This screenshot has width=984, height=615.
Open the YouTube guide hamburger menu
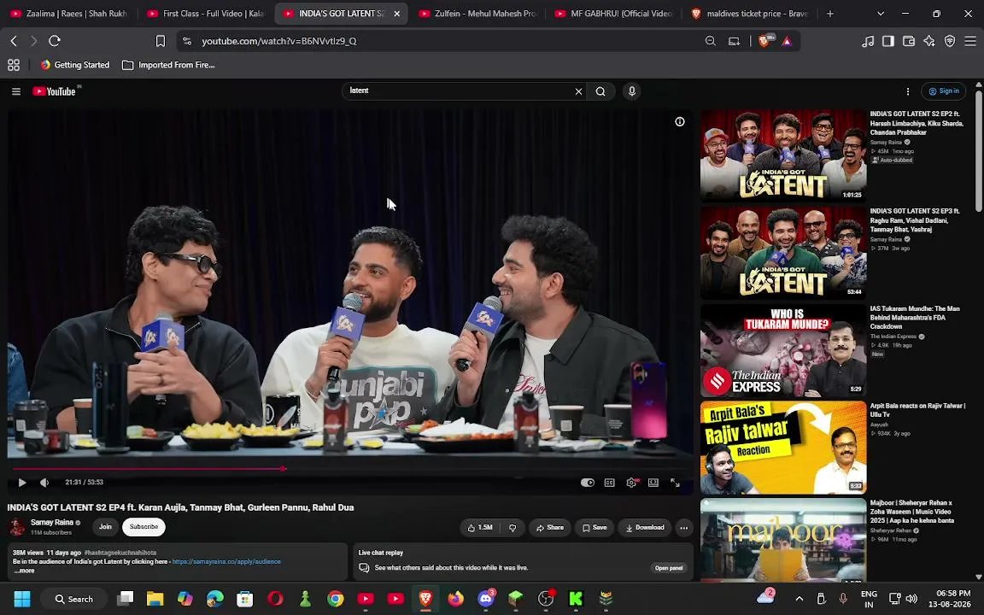click(16, 91)
